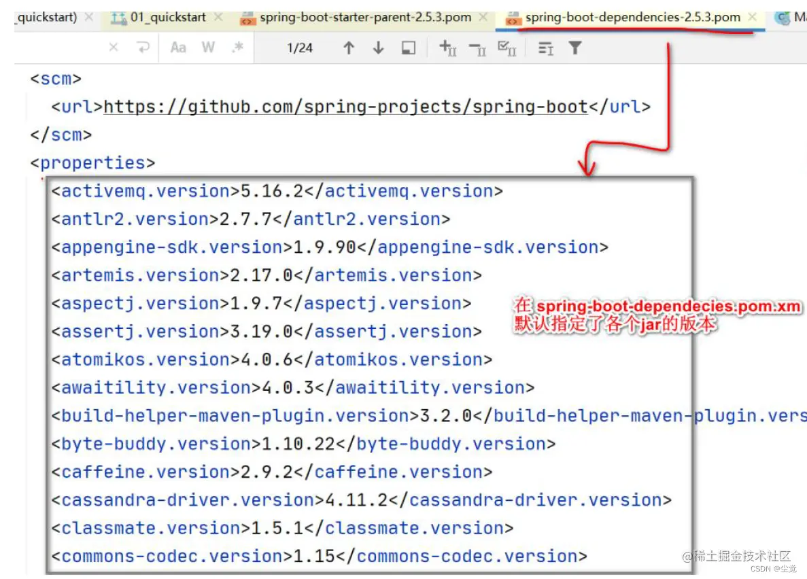Viewport: 807px width, 579px height.
Task: Toggle whole Words (W) search option
Action: pos(208,48)
